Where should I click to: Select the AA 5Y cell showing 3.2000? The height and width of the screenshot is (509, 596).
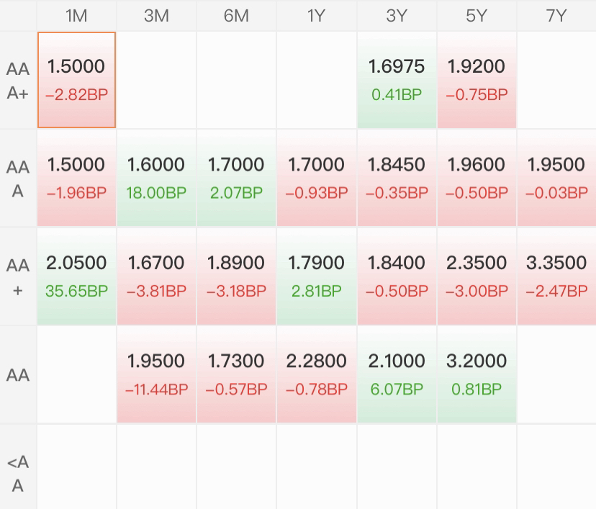pos(477,374)
